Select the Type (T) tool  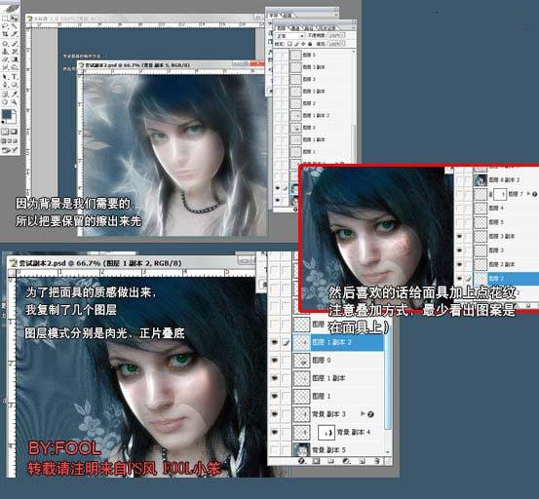pyautogui.click(x=14, y=77)
